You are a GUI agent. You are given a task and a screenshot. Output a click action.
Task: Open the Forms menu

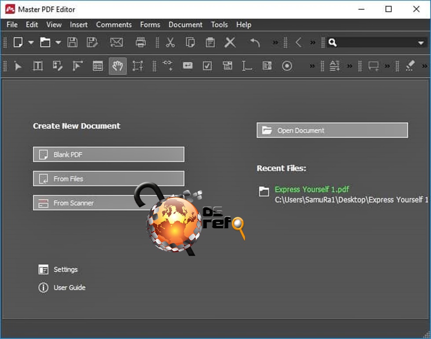coord(150,25)
